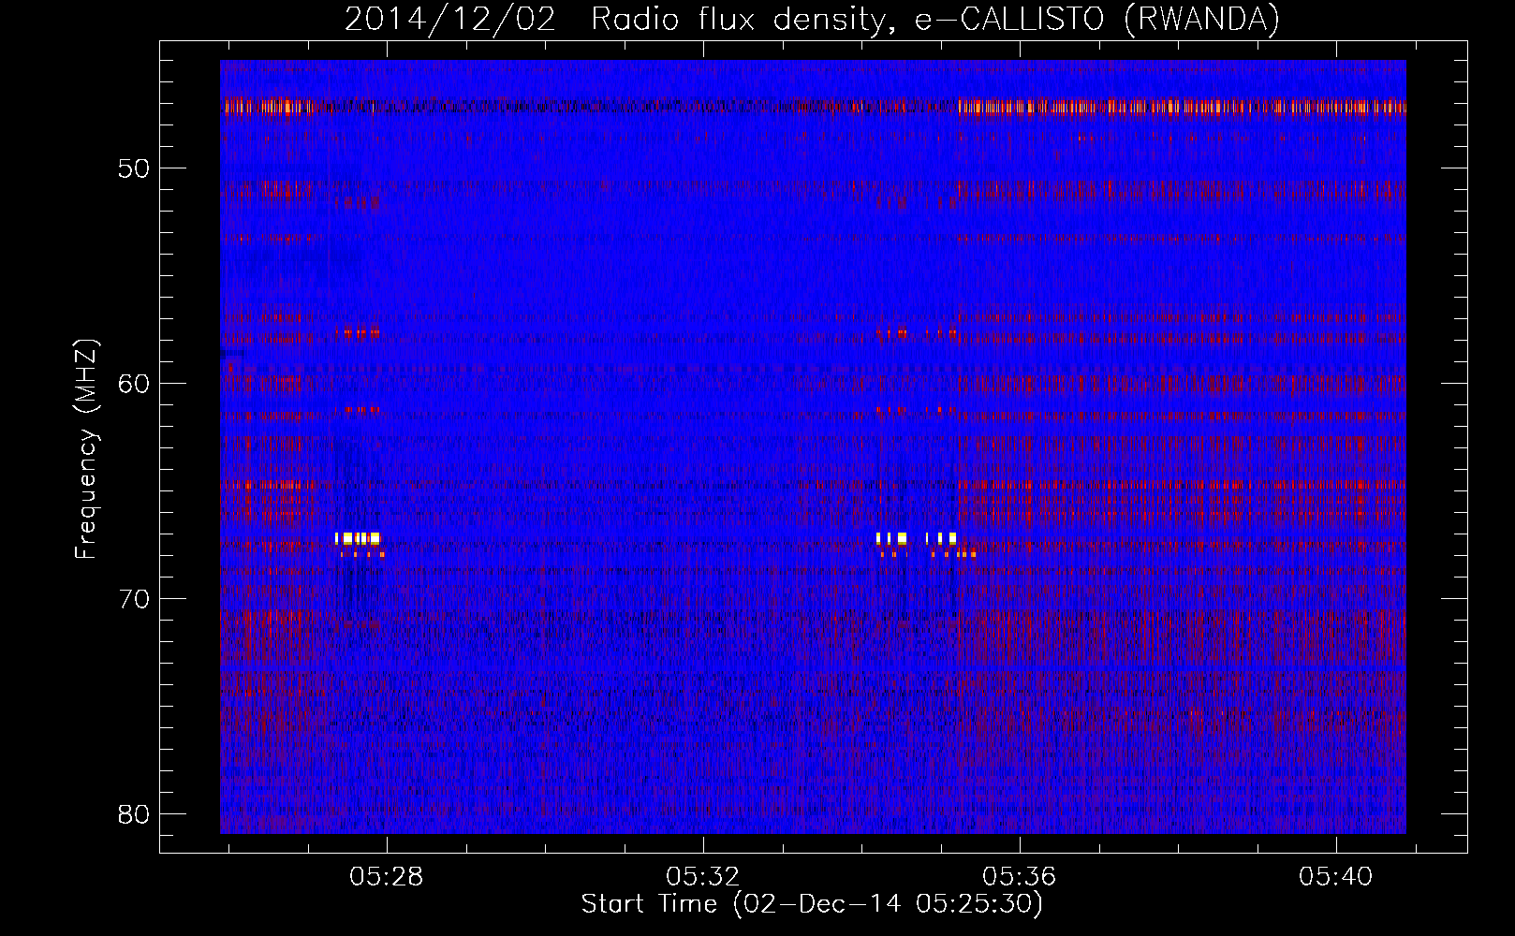Click the 80 MHz frequency tick label
Viewport: 1515px width, 936px height.
134,814
